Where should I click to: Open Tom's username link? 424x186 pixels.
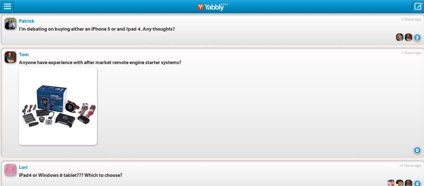pyautogui.click(x=24, y=54)
